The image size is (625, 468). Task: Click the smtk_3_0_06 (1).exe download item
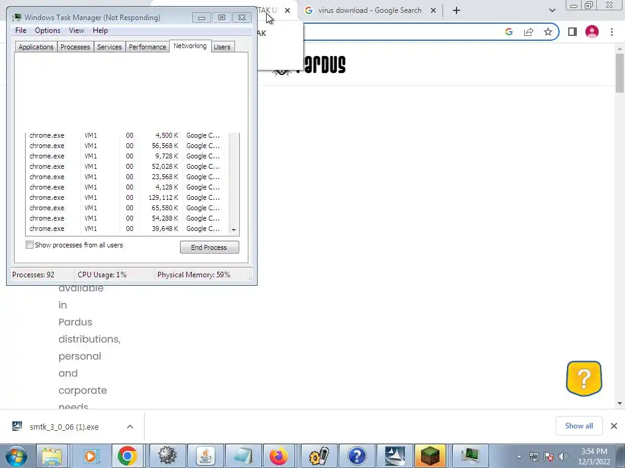tap(63, 427)
